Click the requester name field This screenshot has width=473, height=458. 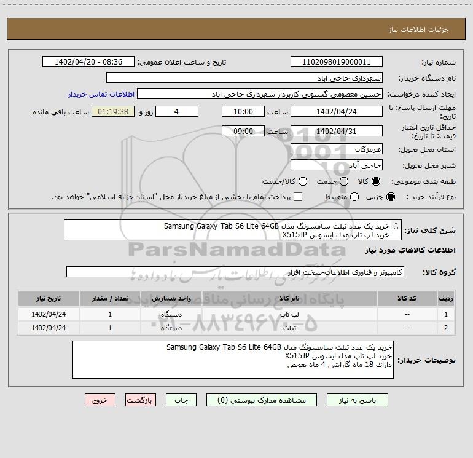260,94
